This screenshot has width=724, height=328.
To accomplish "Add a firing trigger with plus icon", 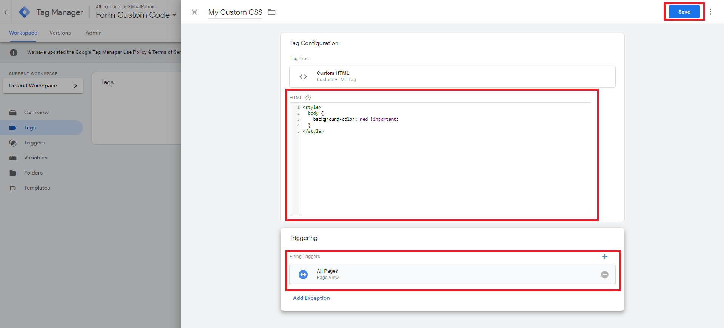I will pos(605,257).
